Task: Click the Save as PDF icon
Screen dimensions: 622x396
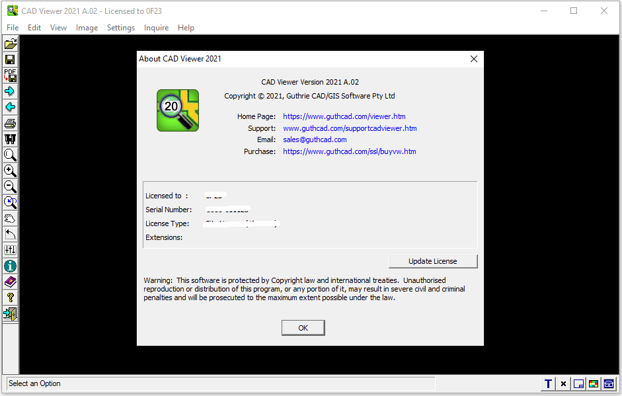Action: (x=11, y=75)
